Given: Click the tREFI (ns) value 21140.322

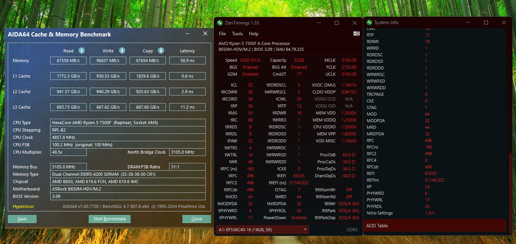Looking at the screenshot, I should (x=299, y=183).
